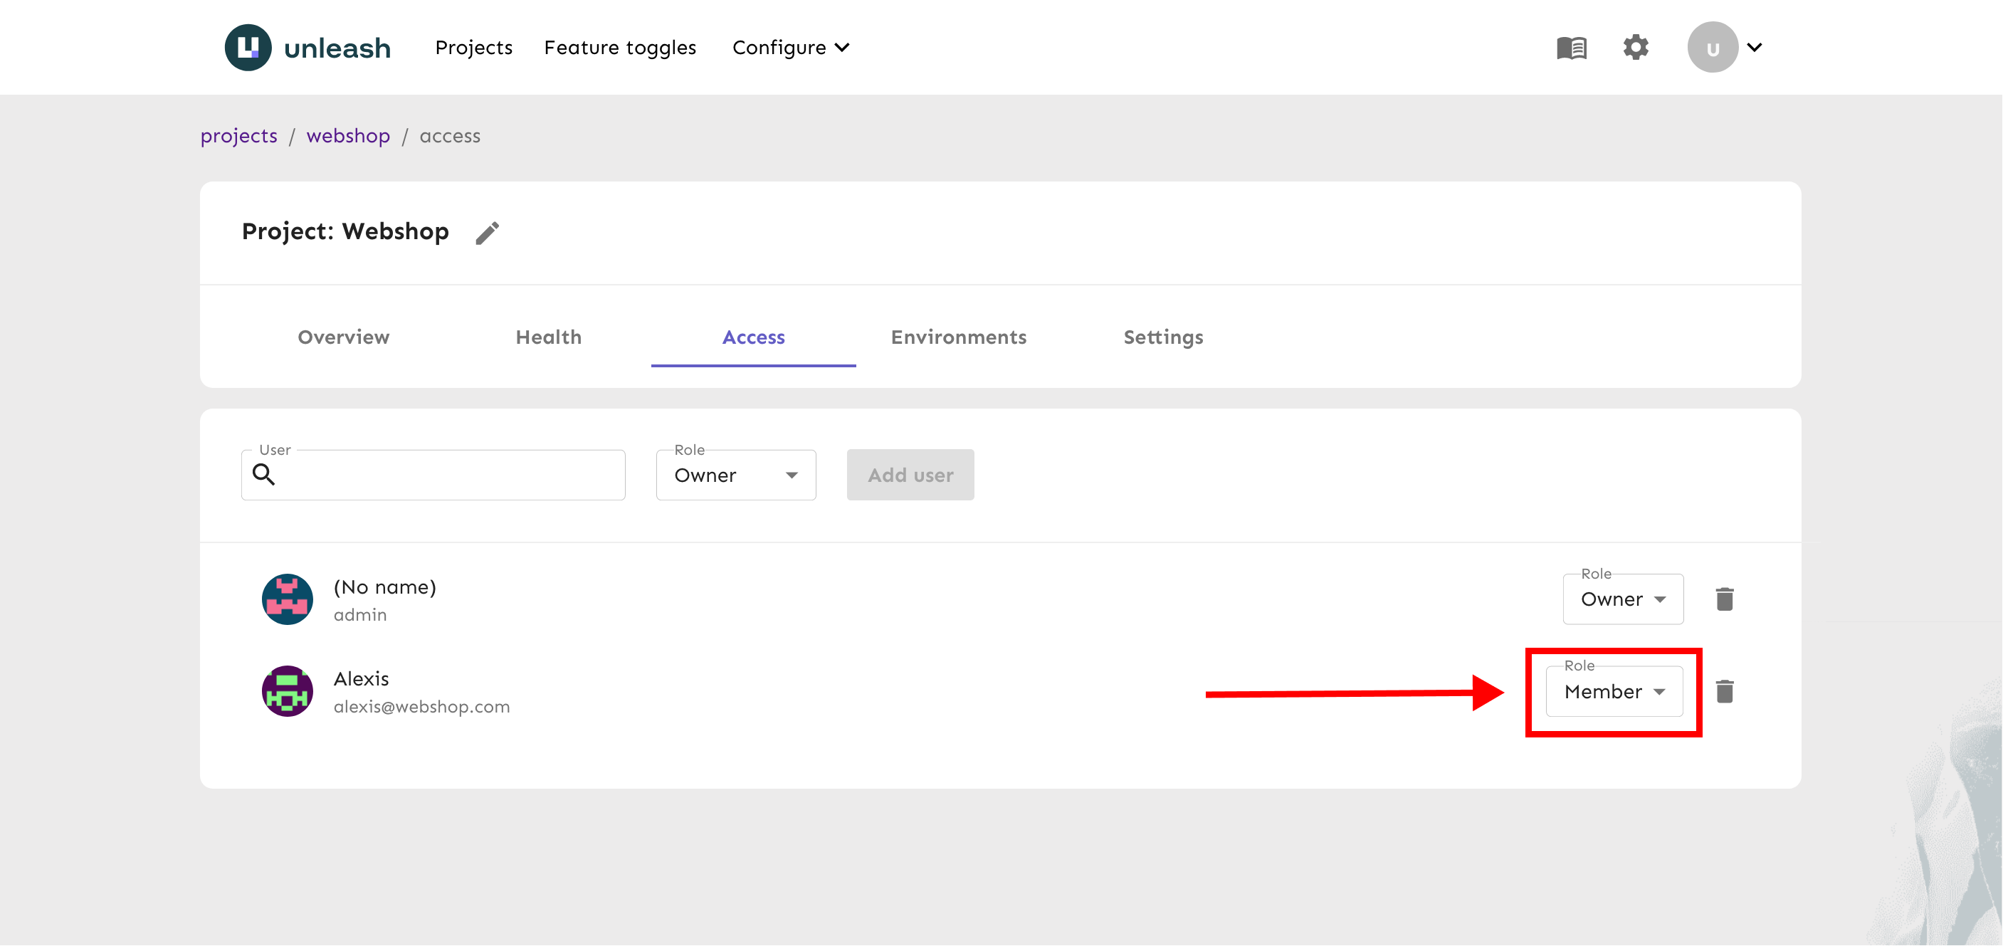
Task: Open the settings gear icon
Action: pos(1635,48)
